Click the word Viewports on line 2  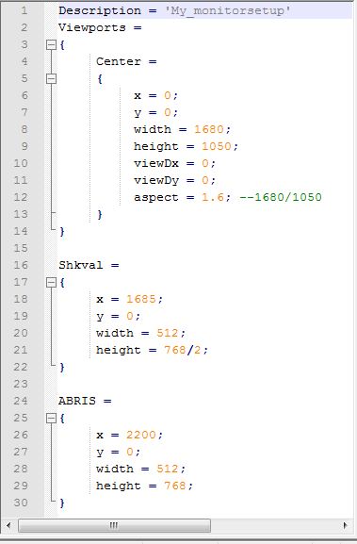click(92, 27)
